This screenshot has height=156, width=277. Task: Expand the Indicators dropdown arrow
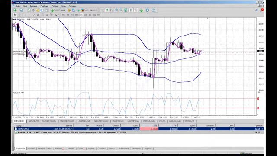pos(143,10)
